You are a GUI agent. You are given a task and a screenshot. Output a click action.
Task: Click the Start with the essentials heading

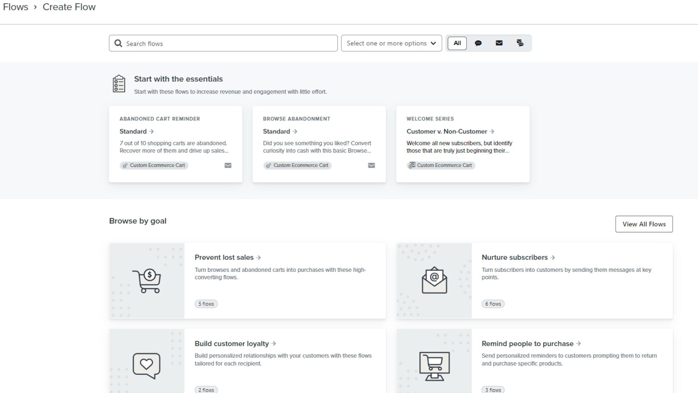click(178, 79)
